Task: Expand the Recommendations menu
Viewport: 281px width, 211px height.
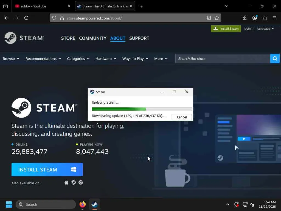Action: pyautogui.click(x=43, y=59)
